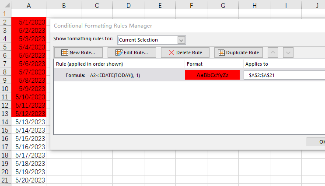Click cell containing 5/14/2023
The height and width of the screenshot is (186, 325).
pyautogui.click(x=29, y=130)
